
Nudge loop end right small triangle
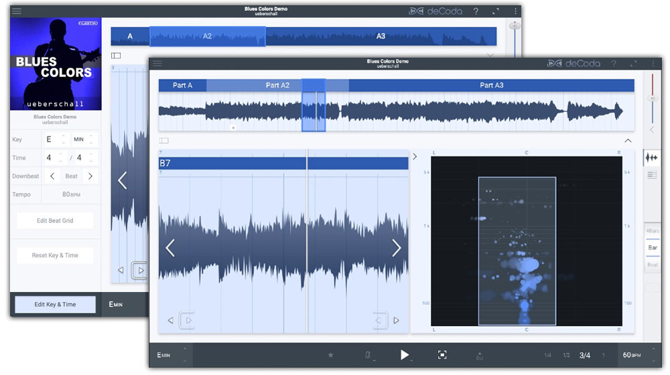pos(396,320)
